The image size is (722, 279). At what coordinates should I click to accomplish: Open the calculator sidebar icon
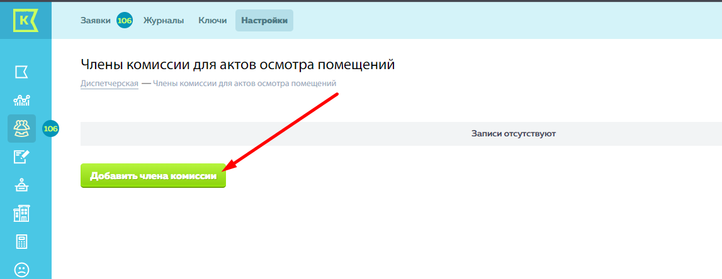[21, 242]
